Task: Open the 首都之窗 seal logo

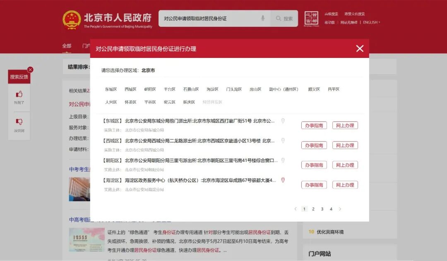Action: coord(311,19)
